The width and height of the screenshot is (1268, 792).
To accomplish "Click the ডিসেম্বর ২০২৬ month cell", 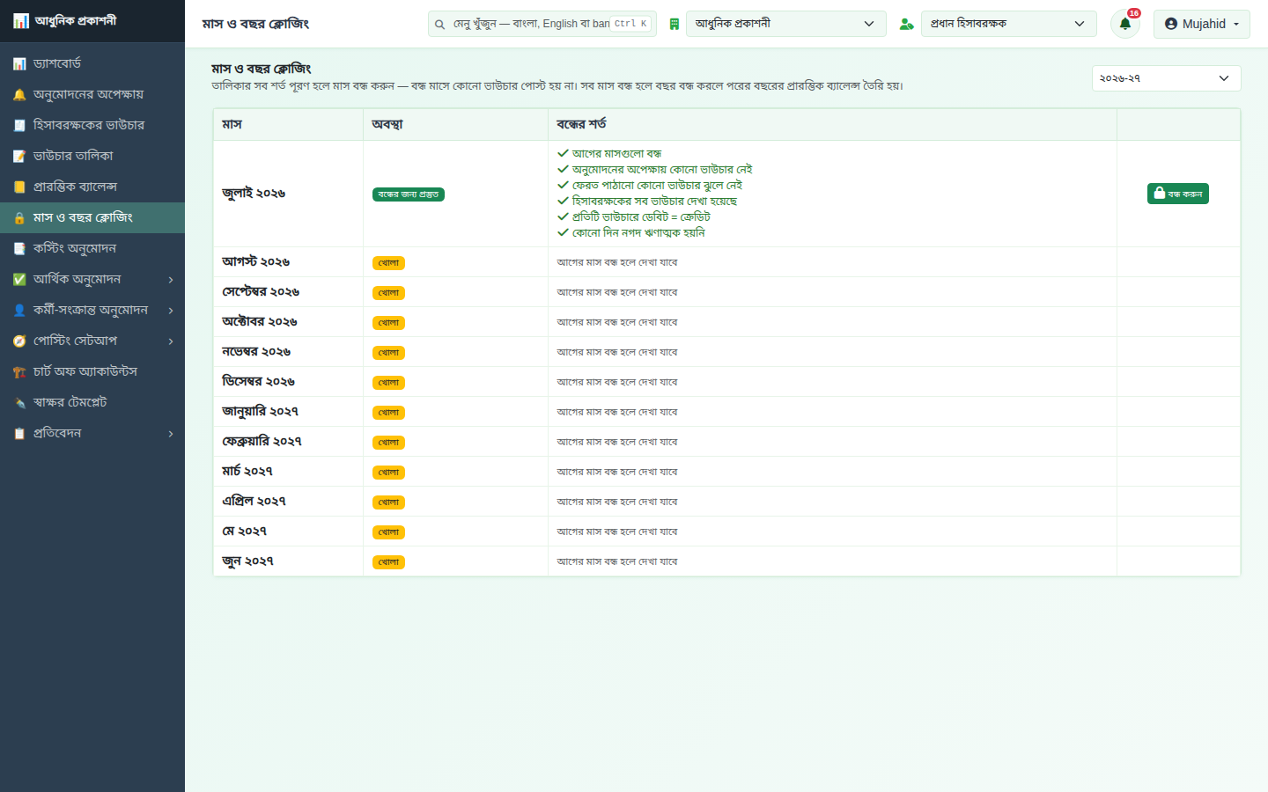I will click(288, 382).
